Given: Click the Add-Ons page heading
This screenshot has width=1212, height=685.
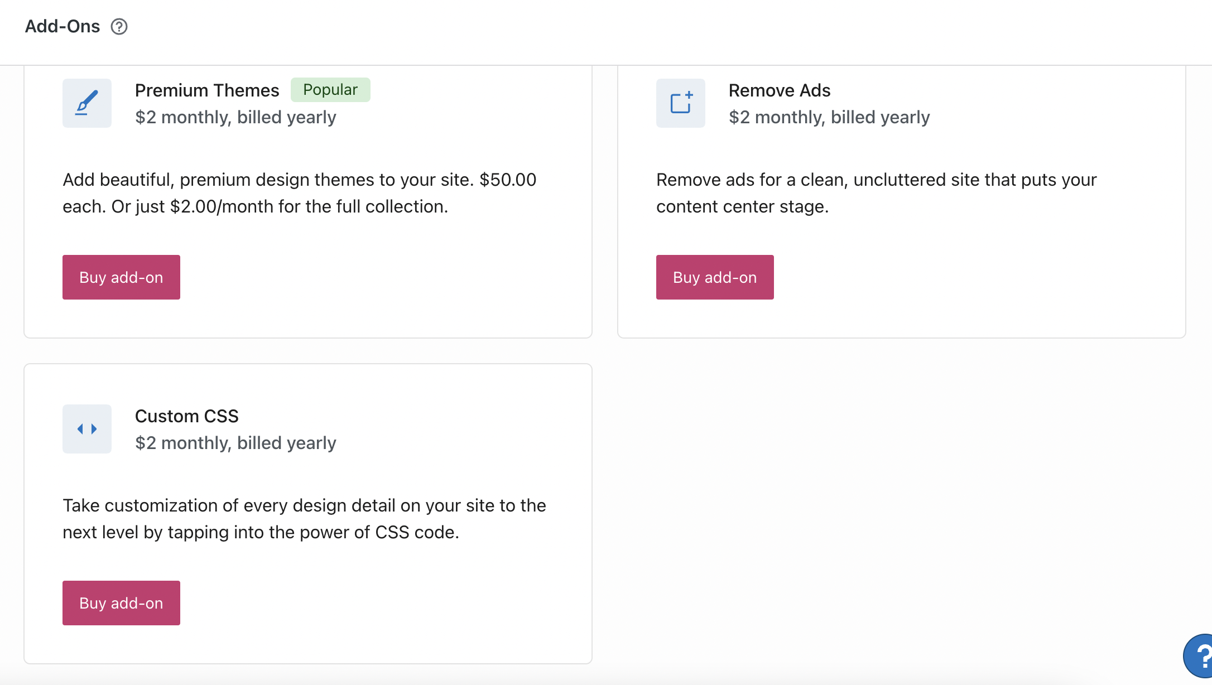Looking at the screenshot, I should pyautogui.click(x=62, y=27).
